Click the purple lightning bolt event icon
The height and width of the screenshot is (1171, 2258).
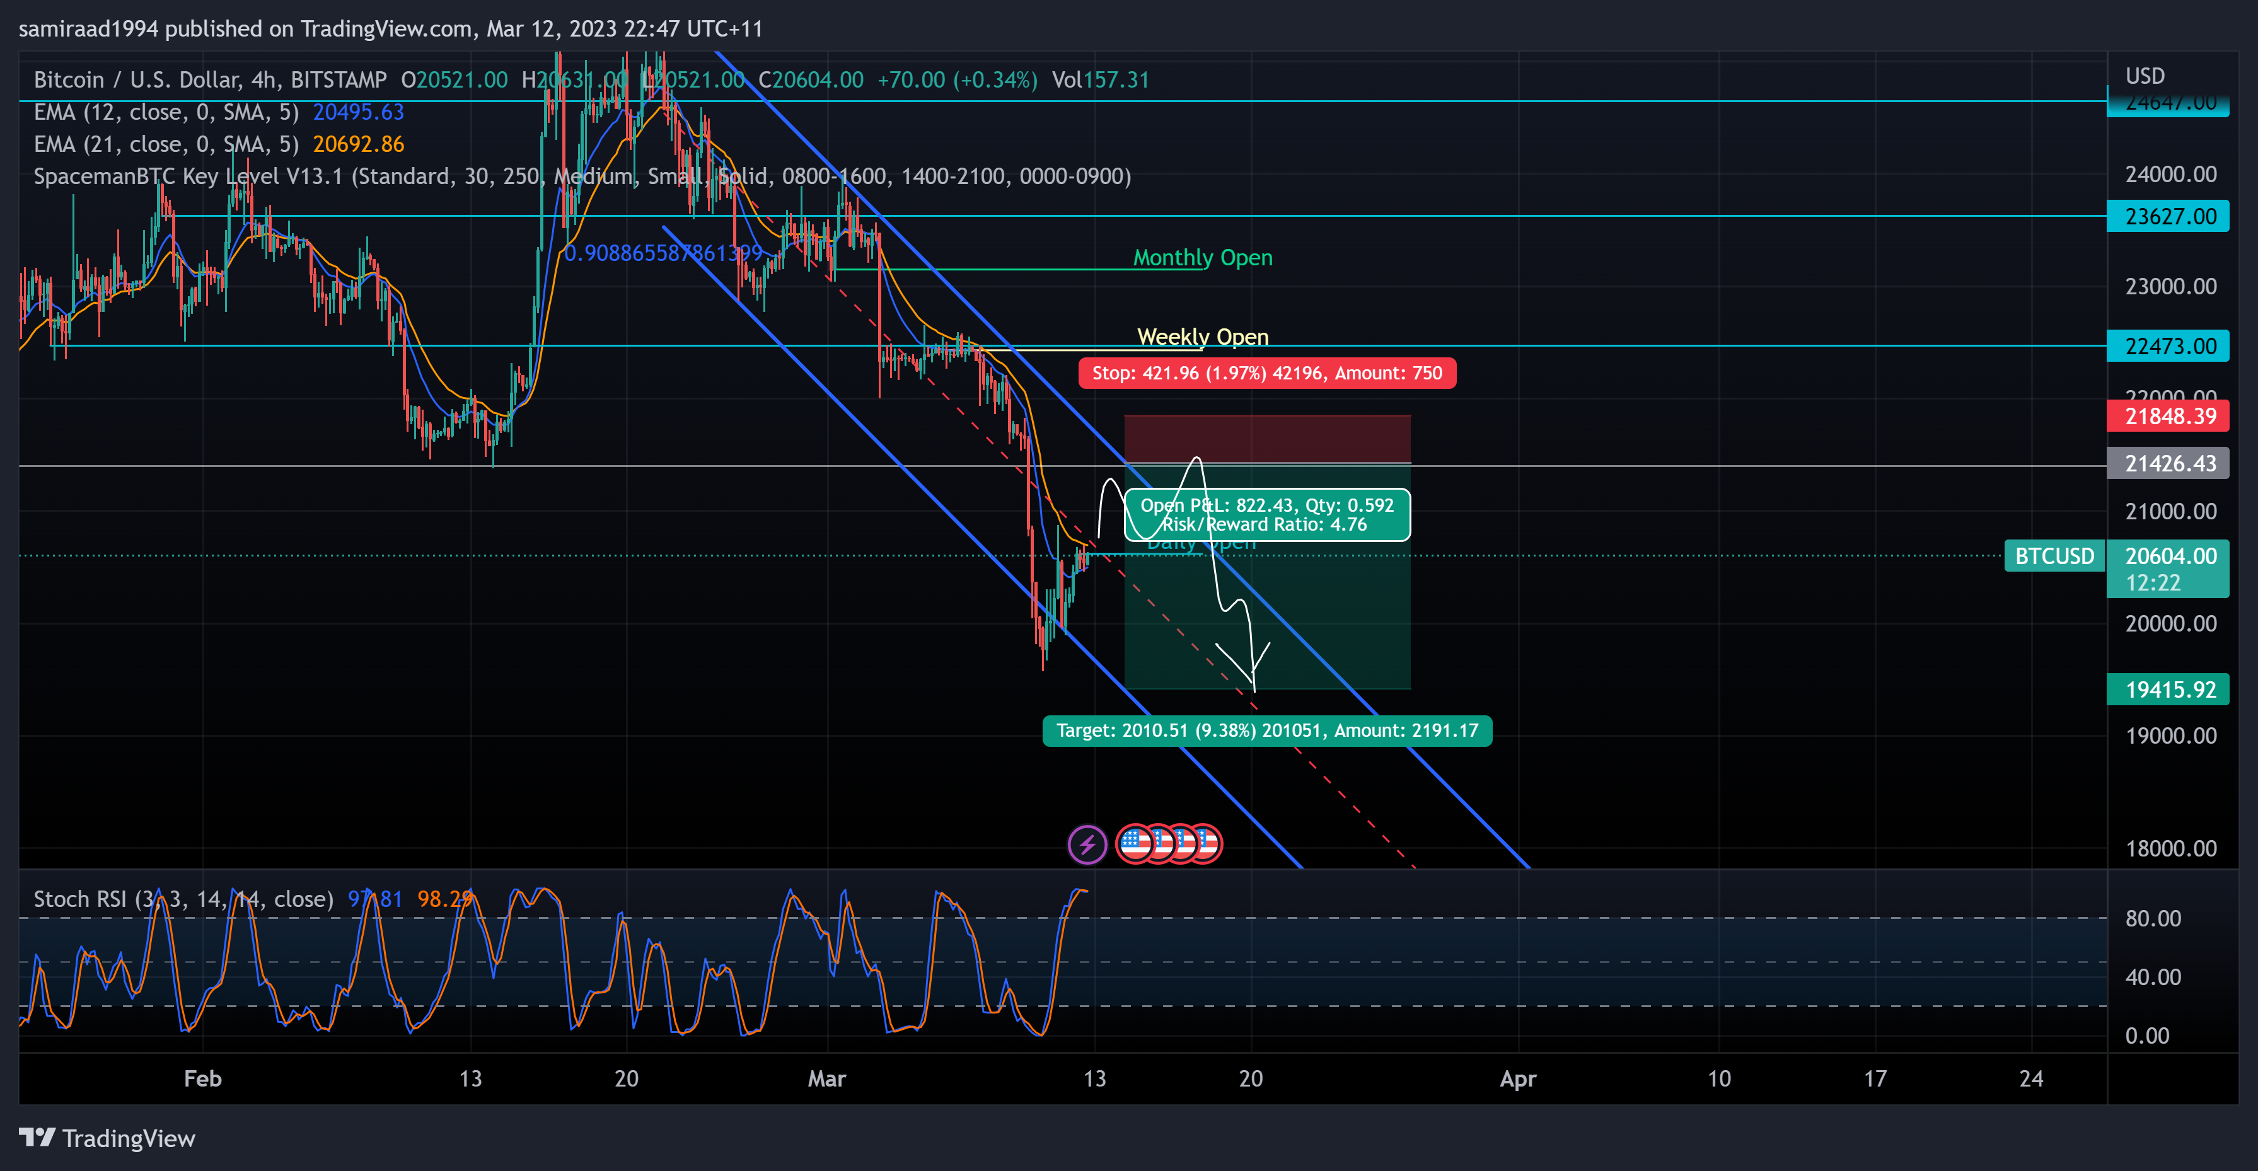pos(1087,845)
